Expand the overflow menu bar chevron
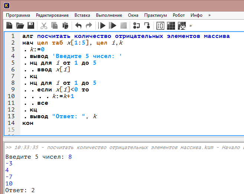 click(x=210, y=15)
